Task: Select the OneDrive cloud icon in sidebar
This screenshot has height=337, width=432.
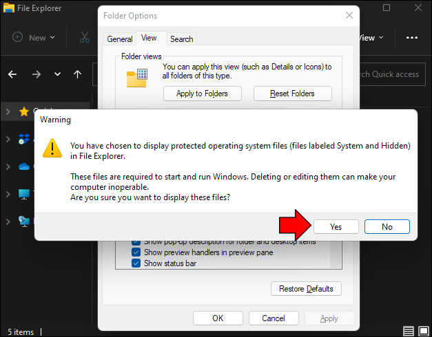Action: pyautogui.click(x=24, y=166)
